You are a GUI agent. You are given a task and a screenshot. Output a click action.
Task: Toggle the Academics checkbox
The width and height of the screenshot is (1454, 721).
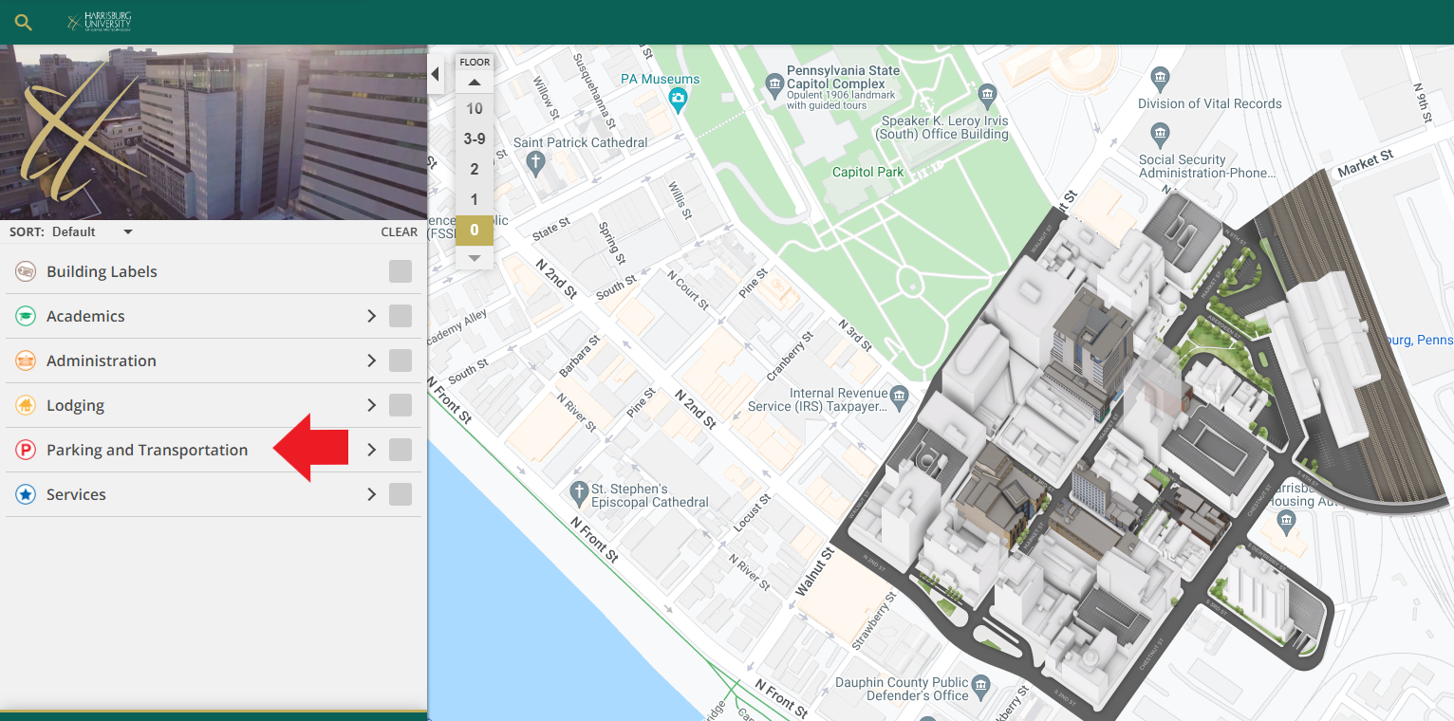pyautogui.click(x=401, y=316)
